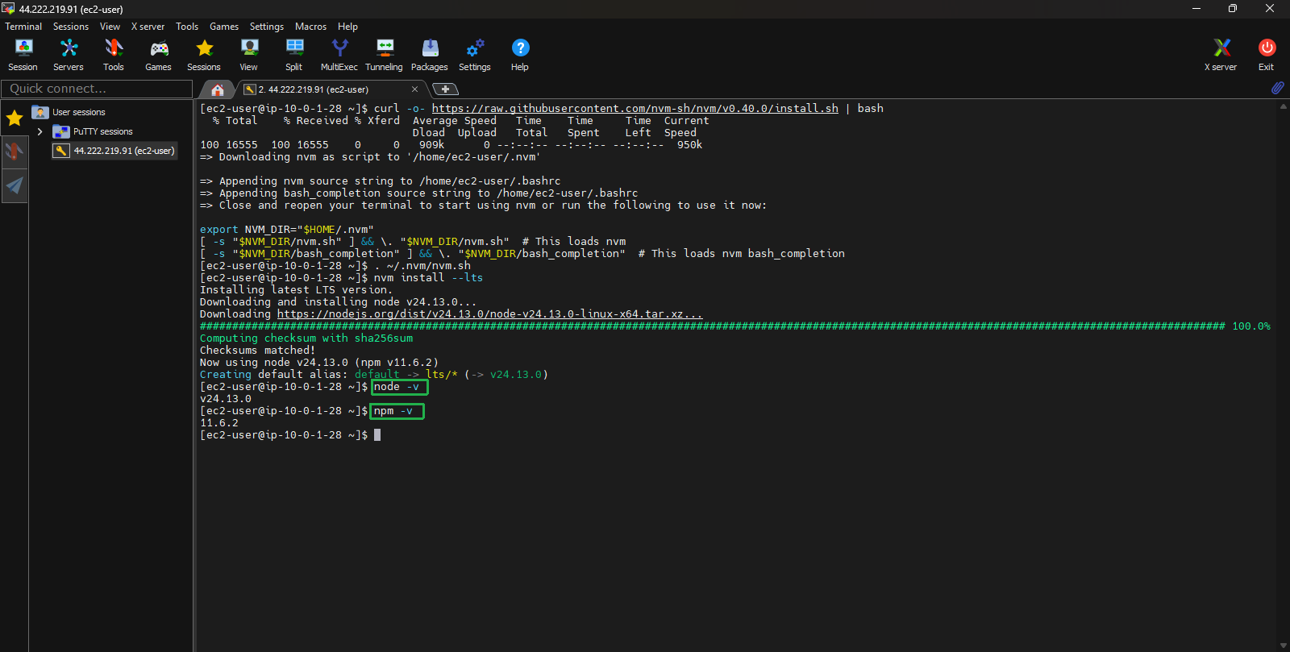
Task: Open the Help menu in menu bar
Action: point(347,27)
